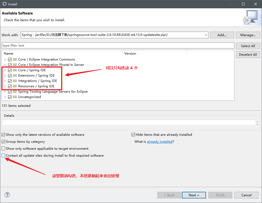Click the category icon beside Integrations / Spring IDE
This screenshot has width=262, height=203.
click(x=15, y=81)
